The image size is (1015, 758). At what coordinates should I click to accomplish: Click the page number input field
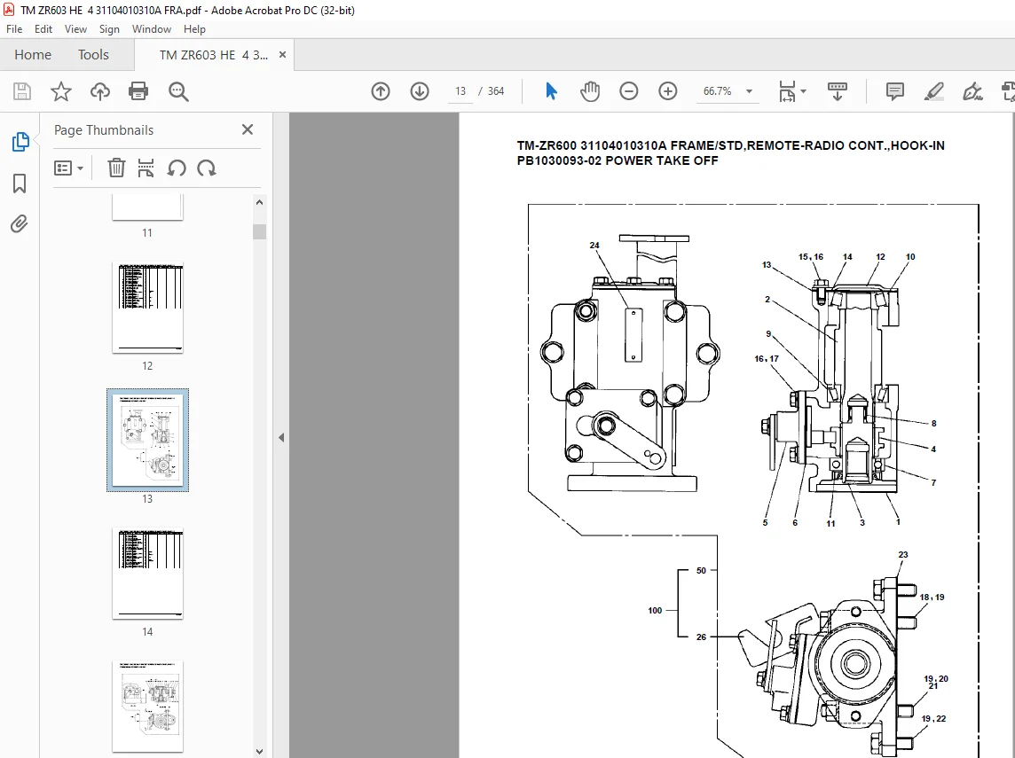(x=460, y=91)
